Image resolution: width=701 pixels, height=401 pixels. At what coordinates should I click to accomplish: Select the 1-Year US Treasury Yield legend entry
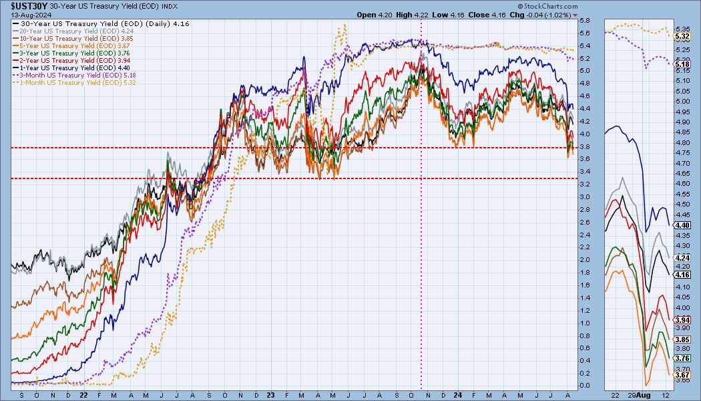[x=71, y=68]
